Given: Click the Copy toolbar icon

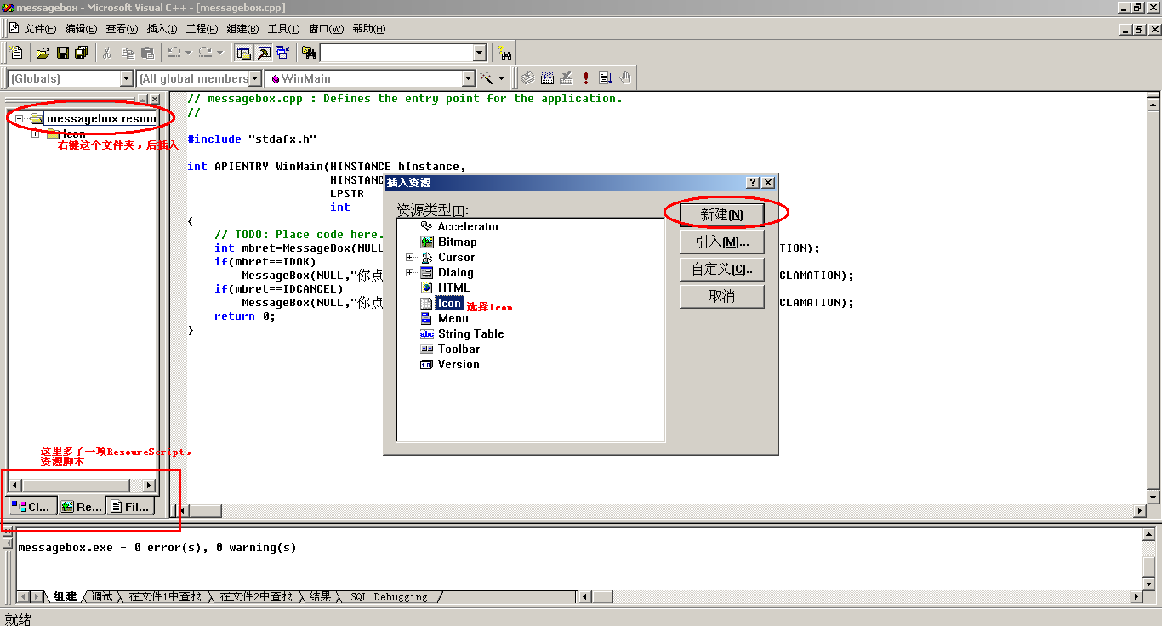Looking at the screenshot, I should click(128, 53).
